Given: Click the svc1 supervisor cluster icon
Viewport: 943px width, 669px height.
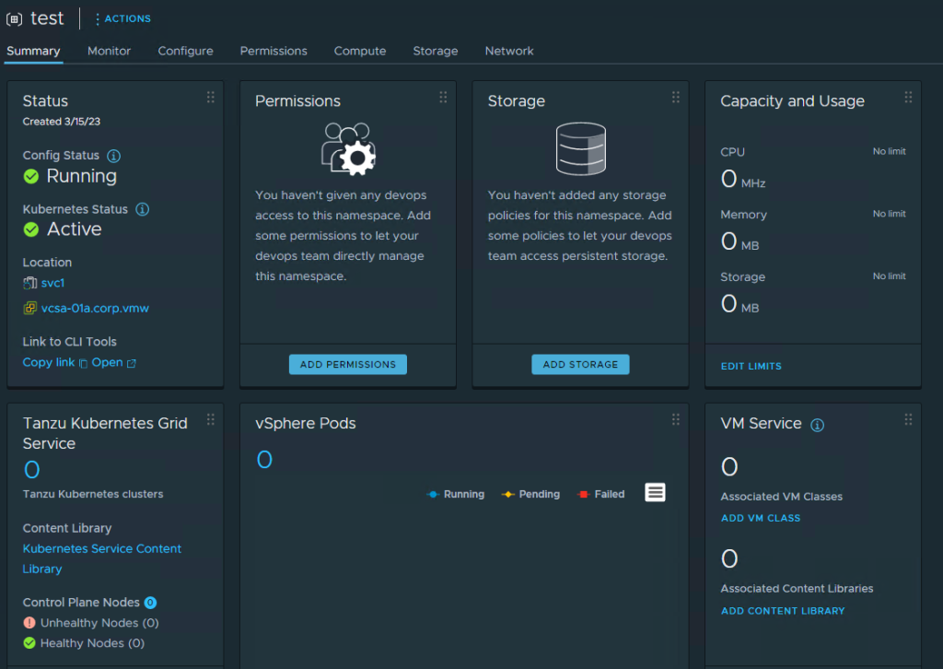Looking at the screenshot, I should 30,283.
